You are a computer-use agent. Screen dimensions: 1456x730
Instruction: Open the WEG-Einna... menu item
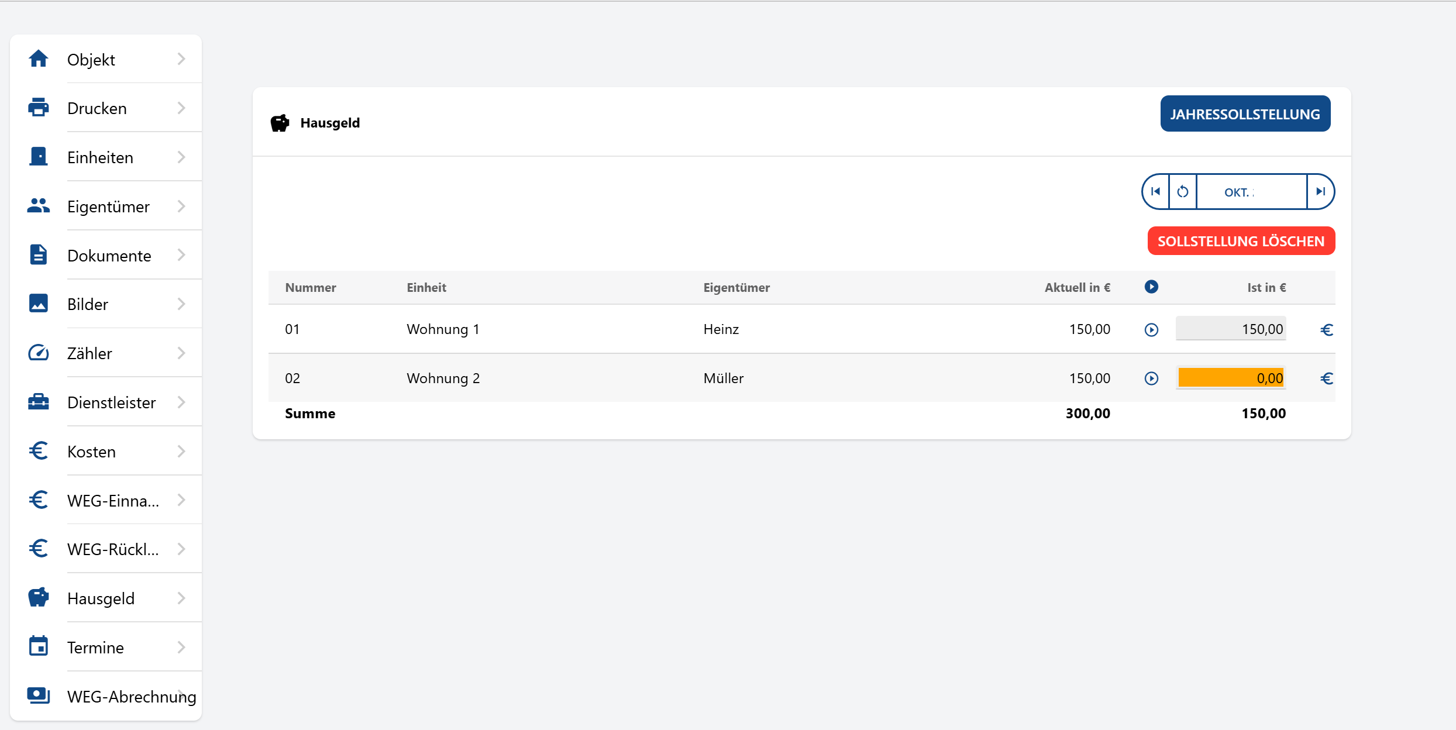click(106, 501)
